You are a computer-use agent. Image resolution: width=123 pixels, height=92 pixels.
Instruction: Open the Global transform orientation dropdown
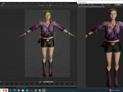(x=42, y=5)
